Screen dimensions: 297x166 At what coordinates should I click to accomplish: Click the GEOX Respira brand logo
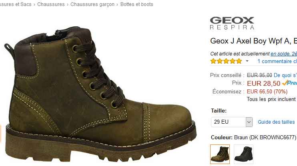232,23
